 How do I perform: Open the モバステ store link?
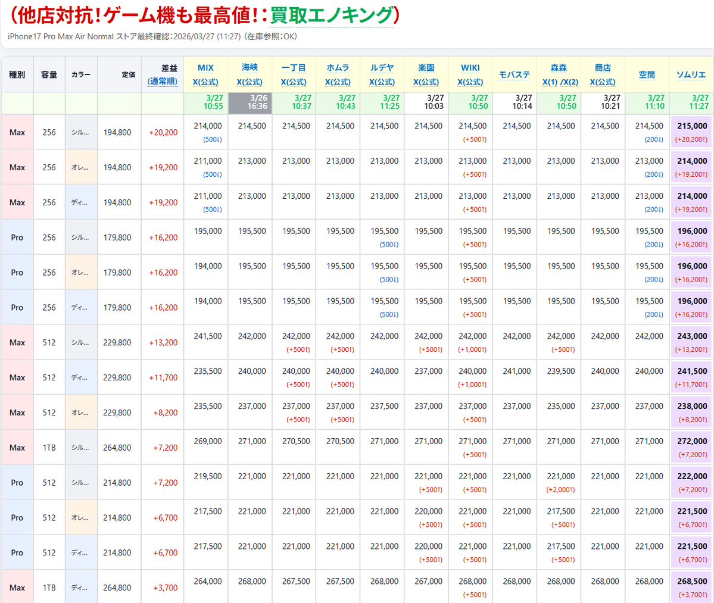[x=515, y=74]
